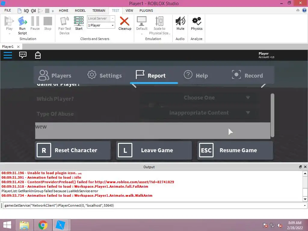Screen dimensions: 308x231
Task: Select the Player1 document tab
Action: point(8,47)
